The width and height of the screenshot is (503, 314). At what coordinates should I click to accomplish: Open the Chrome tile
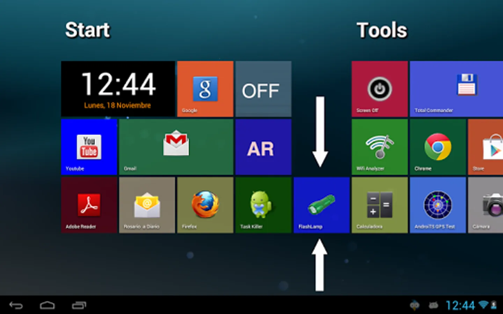point(438,147)
